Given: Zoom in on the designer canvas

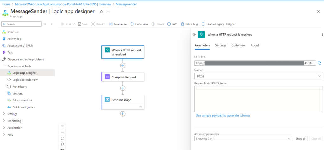Looking at the screenshot, I should pyautogui.click(x=62, y=126).
